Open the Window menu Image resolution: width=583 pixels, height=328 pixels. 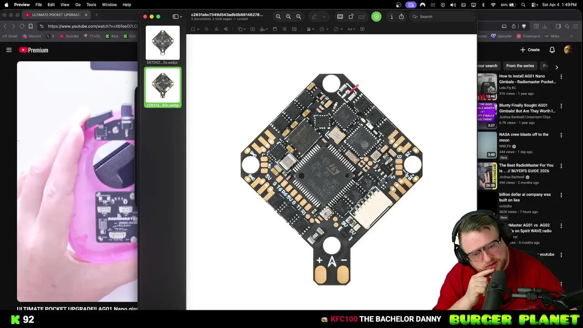pyautogui.click(x=109, y=5)
